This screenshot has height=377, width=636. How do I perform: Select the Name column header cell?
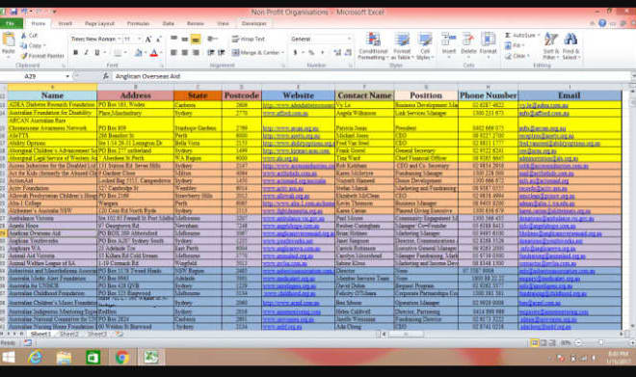point(52,95)
